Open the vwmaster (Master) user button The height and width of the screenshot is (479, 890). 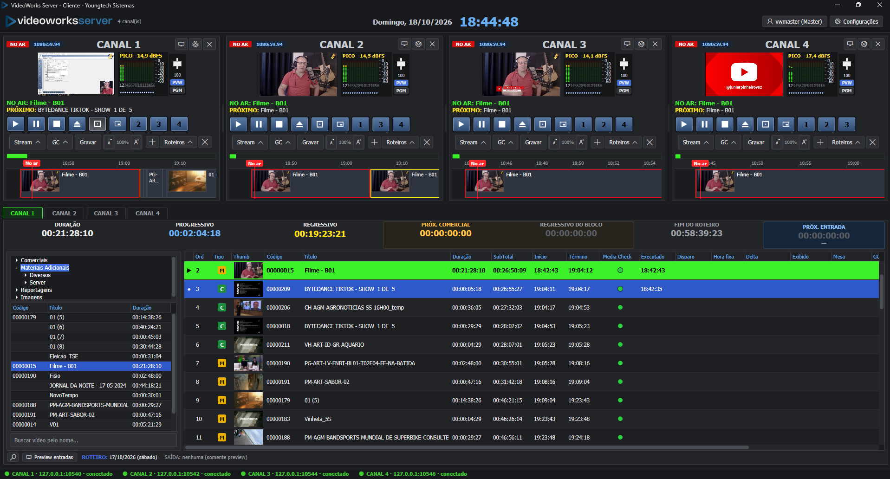tap(794, 21)
